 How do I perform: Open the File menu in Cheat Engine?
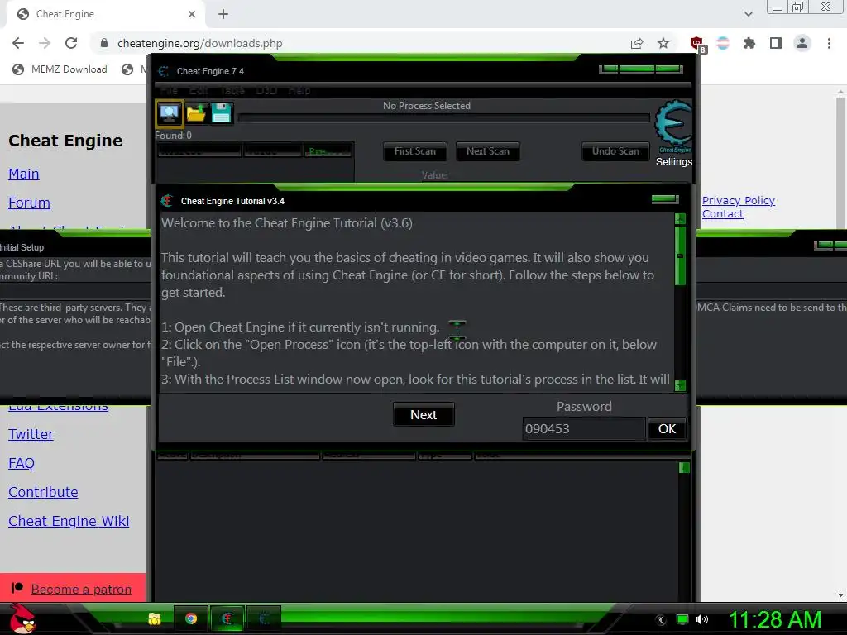pos(169,91)
